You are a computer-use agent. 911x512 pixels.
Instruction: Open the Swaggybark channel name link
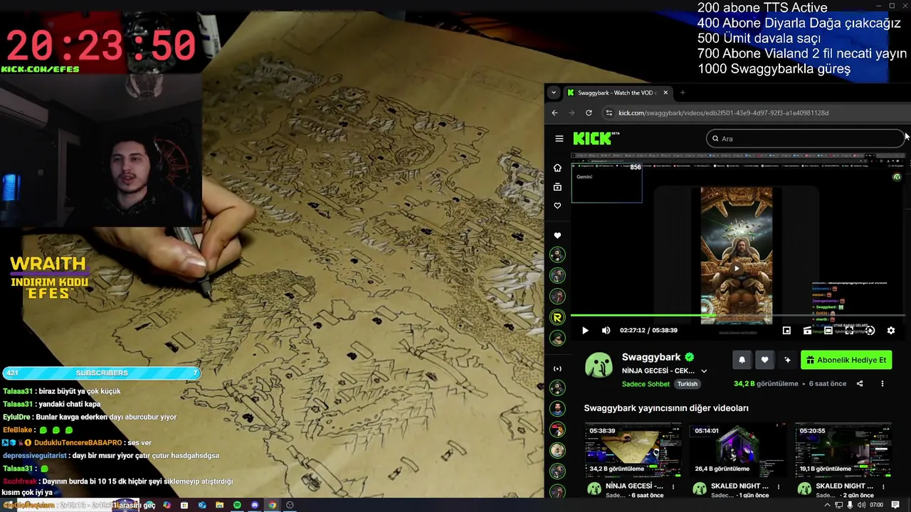pyautogui.click(x=651, y=357)
